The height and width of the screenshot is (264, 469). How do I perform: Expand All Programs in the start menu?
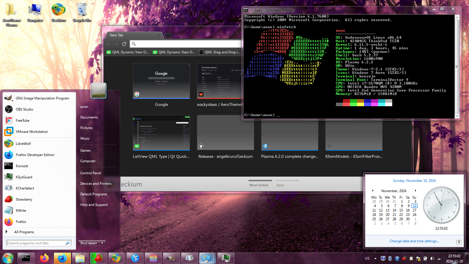pyautogui.click(x=24, y=232)
